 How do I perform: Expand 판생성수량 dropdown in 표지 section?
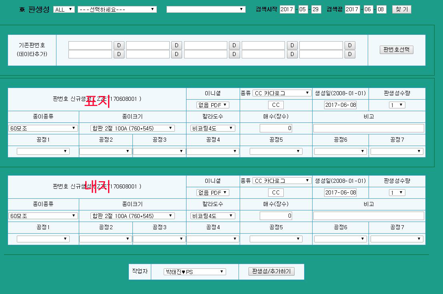[397, 105]
